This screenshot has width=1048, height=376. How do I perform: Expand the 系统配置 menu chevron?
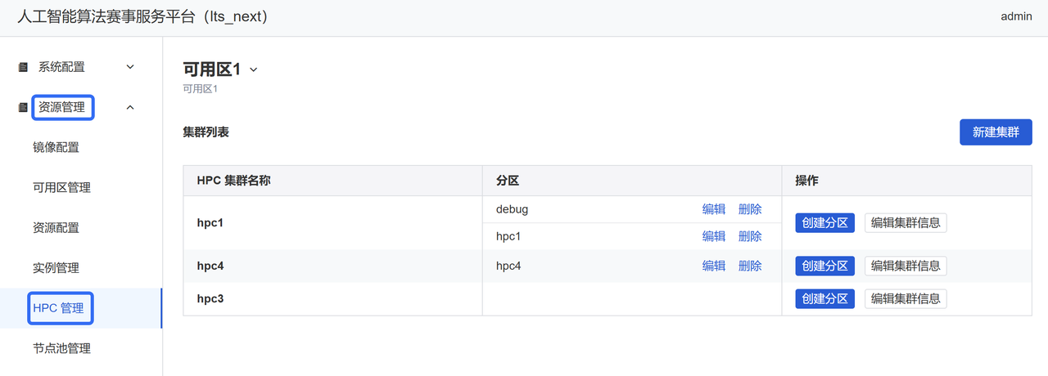pyautogui.click(x=130, y=67)
